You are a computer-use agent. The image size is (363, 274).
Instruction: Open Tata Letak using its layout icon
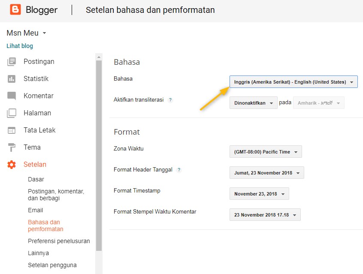(x=12, y=130)
